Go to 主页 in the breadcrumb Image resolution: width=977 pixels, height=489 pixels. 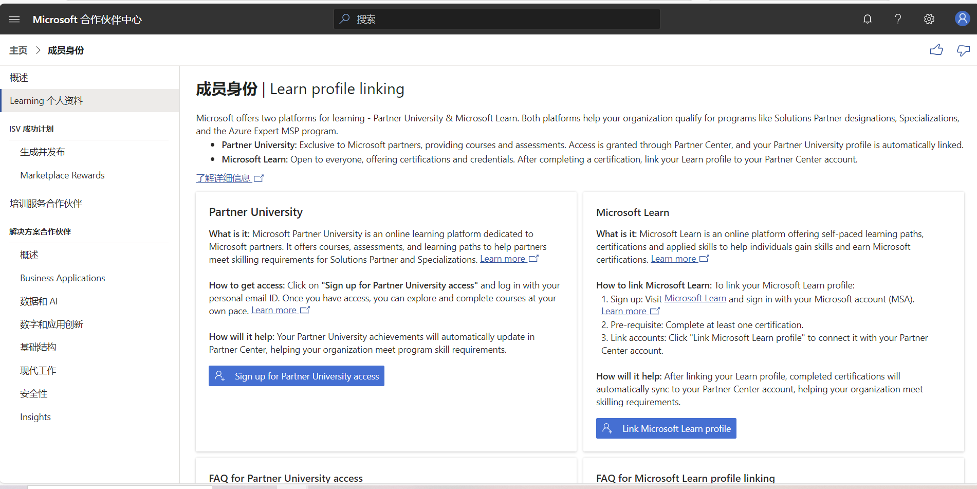19,50
